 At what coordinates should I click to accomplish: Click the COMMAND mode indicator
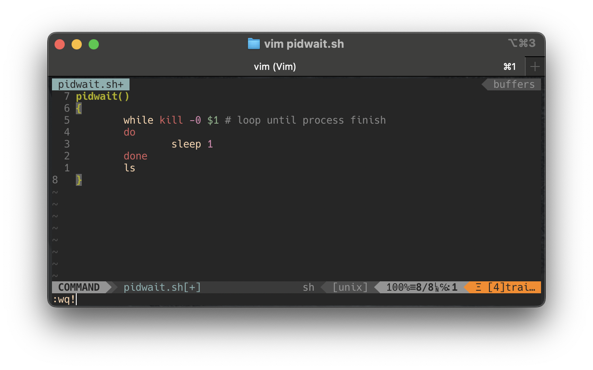(x=79, y=287)
